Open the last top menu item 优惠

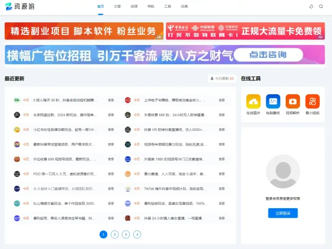tap(184, 6)
